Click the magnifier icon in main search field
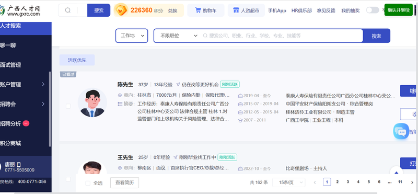 click(205, 36)
